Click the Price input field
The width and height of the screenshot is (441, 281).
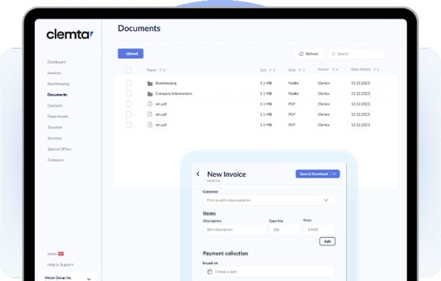click(x=319, y=230)
